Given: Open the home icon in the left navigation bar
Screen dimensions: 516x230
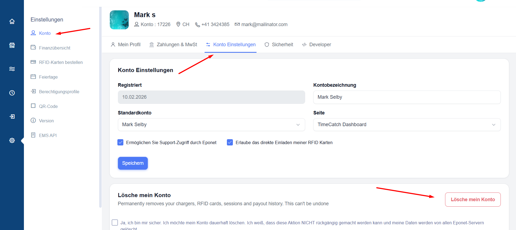Looking at the screenshot, I should [x=12, y=21].
